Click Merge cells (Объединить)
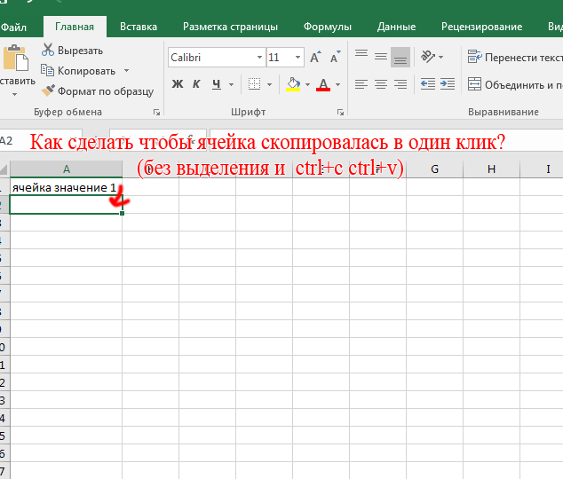 tap(514, 85)
